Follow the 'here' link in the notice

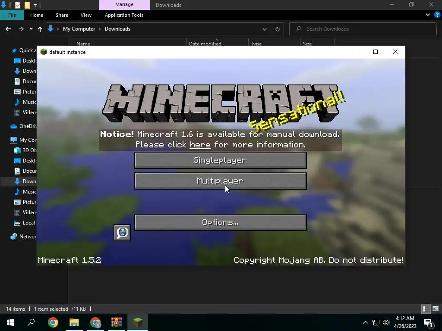click(200, 145)
